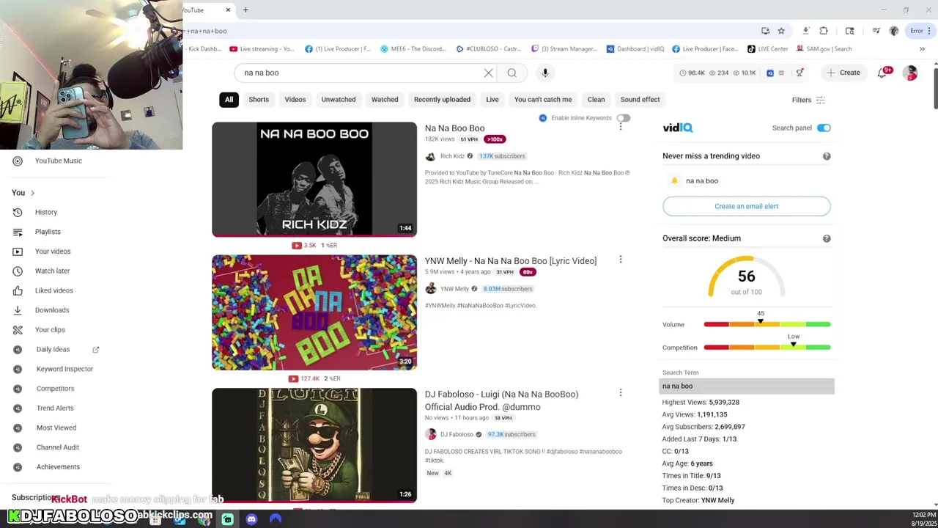Image resolution: width=938 pixels, height=528 pixels.
Task: Bookmark this page with the star icon
Action: coord(781,31)
